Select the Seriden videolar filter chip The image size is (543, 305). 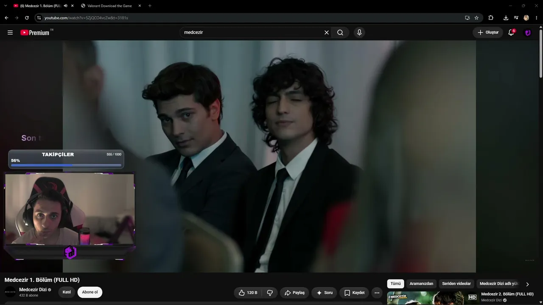coord(456,284)
